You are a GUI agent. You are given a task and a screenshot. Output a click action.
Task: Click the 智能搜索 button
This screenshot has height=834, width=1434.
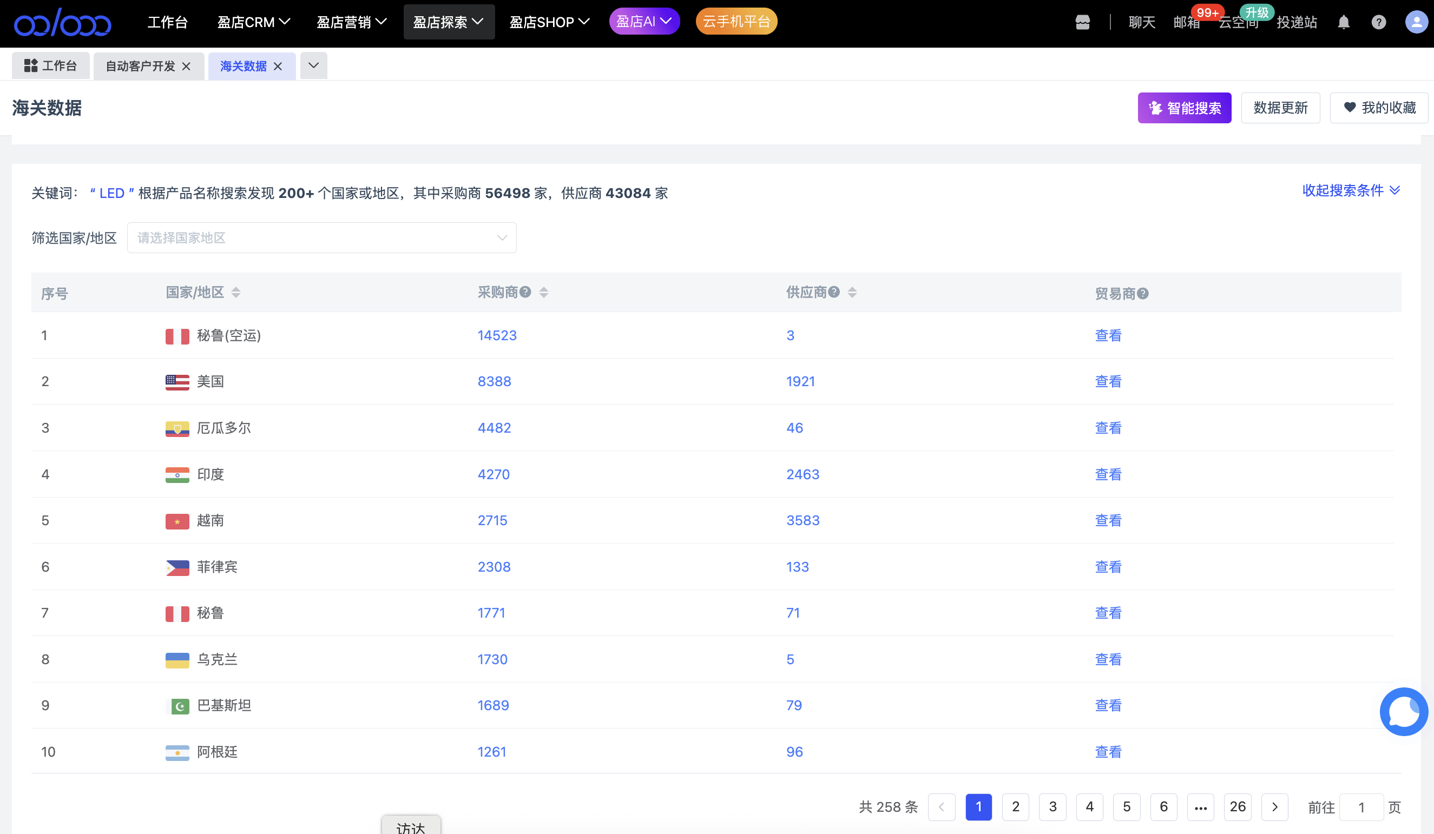[x=1184, y=108]
